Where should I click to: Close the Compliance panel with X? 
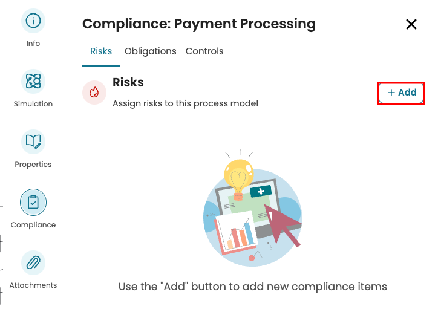click(411, 24)
